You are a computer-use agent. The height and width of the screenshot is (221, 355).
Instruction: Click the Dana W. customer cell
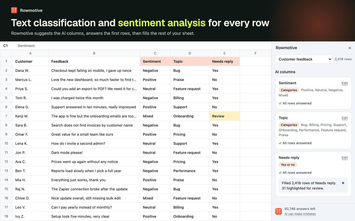pos(30,70)
